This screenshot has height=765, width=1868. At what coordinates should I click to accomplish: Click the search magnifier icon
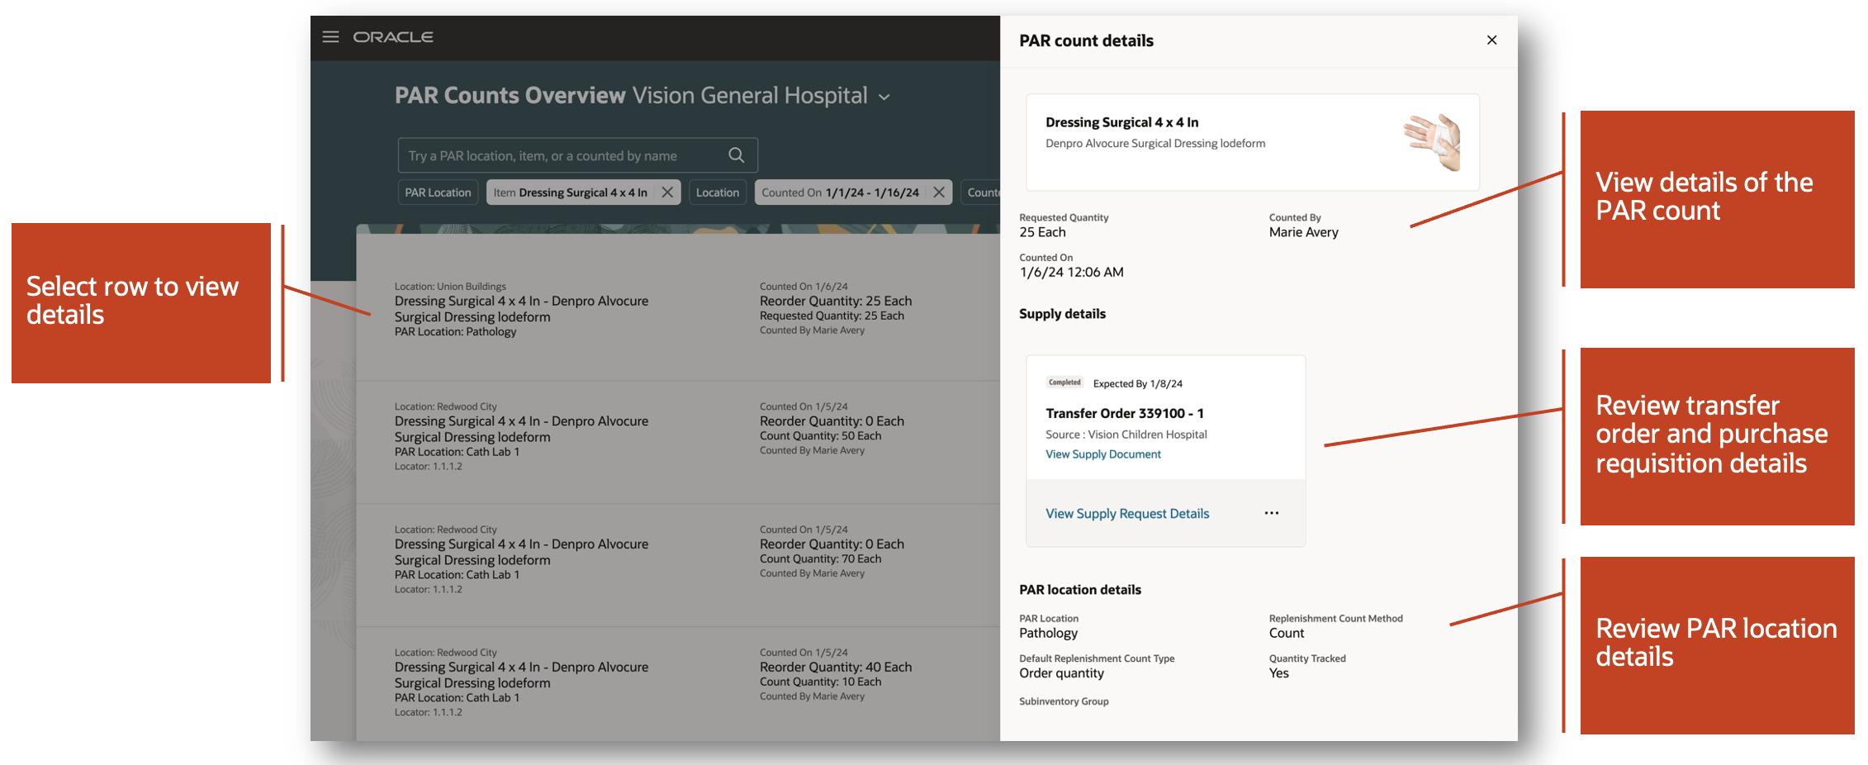pyautogui.click(x=736, y=154)
